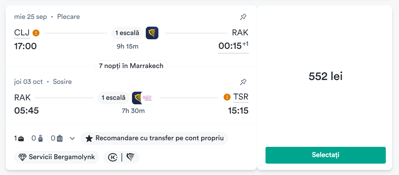399x175 pixels.
Task: Expand baggage details with the chevron
Action: 72,138
